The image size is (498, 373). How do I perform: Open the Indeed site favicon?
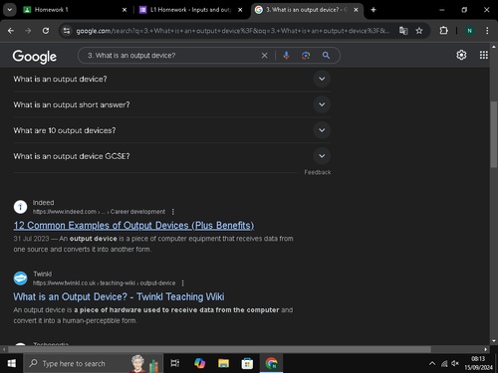[20, 207]
